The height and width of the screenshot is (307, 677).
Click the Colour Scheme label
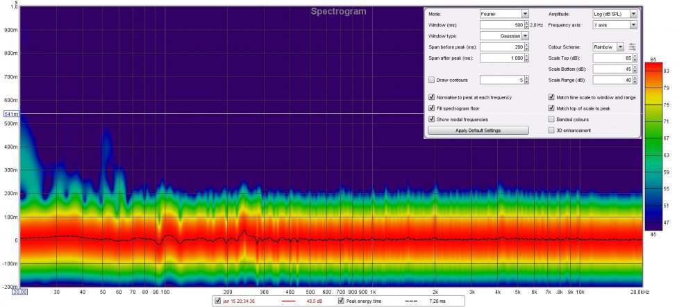[565, 47]
